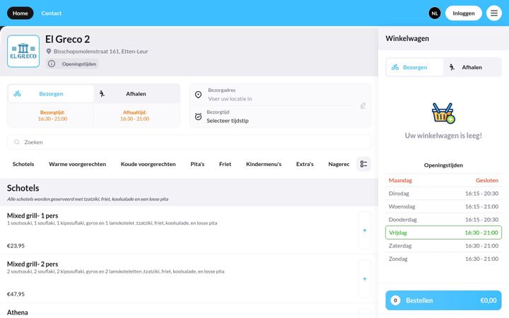Click the Donderdag opening hours row

pyautogui.click(x=443, y=220)
